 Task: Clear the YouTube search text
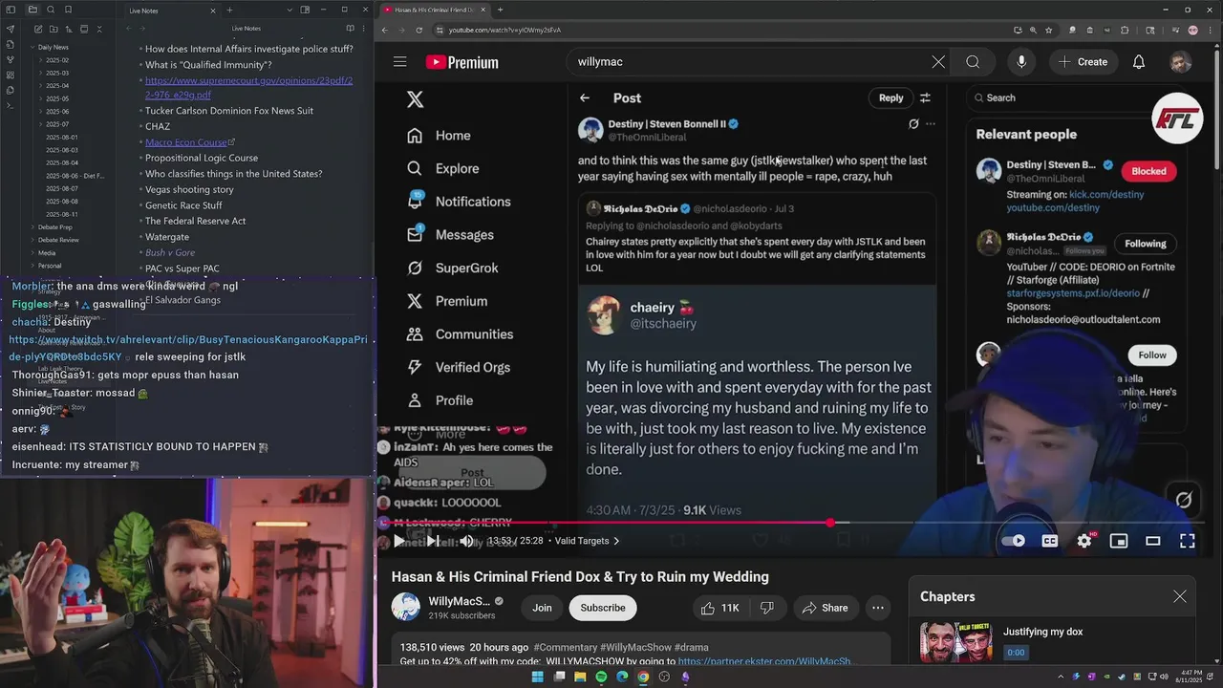(x=938, y=62)
